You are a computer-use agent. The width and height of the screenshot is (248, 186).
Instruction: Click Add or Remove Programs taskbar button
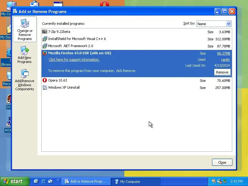86,181
